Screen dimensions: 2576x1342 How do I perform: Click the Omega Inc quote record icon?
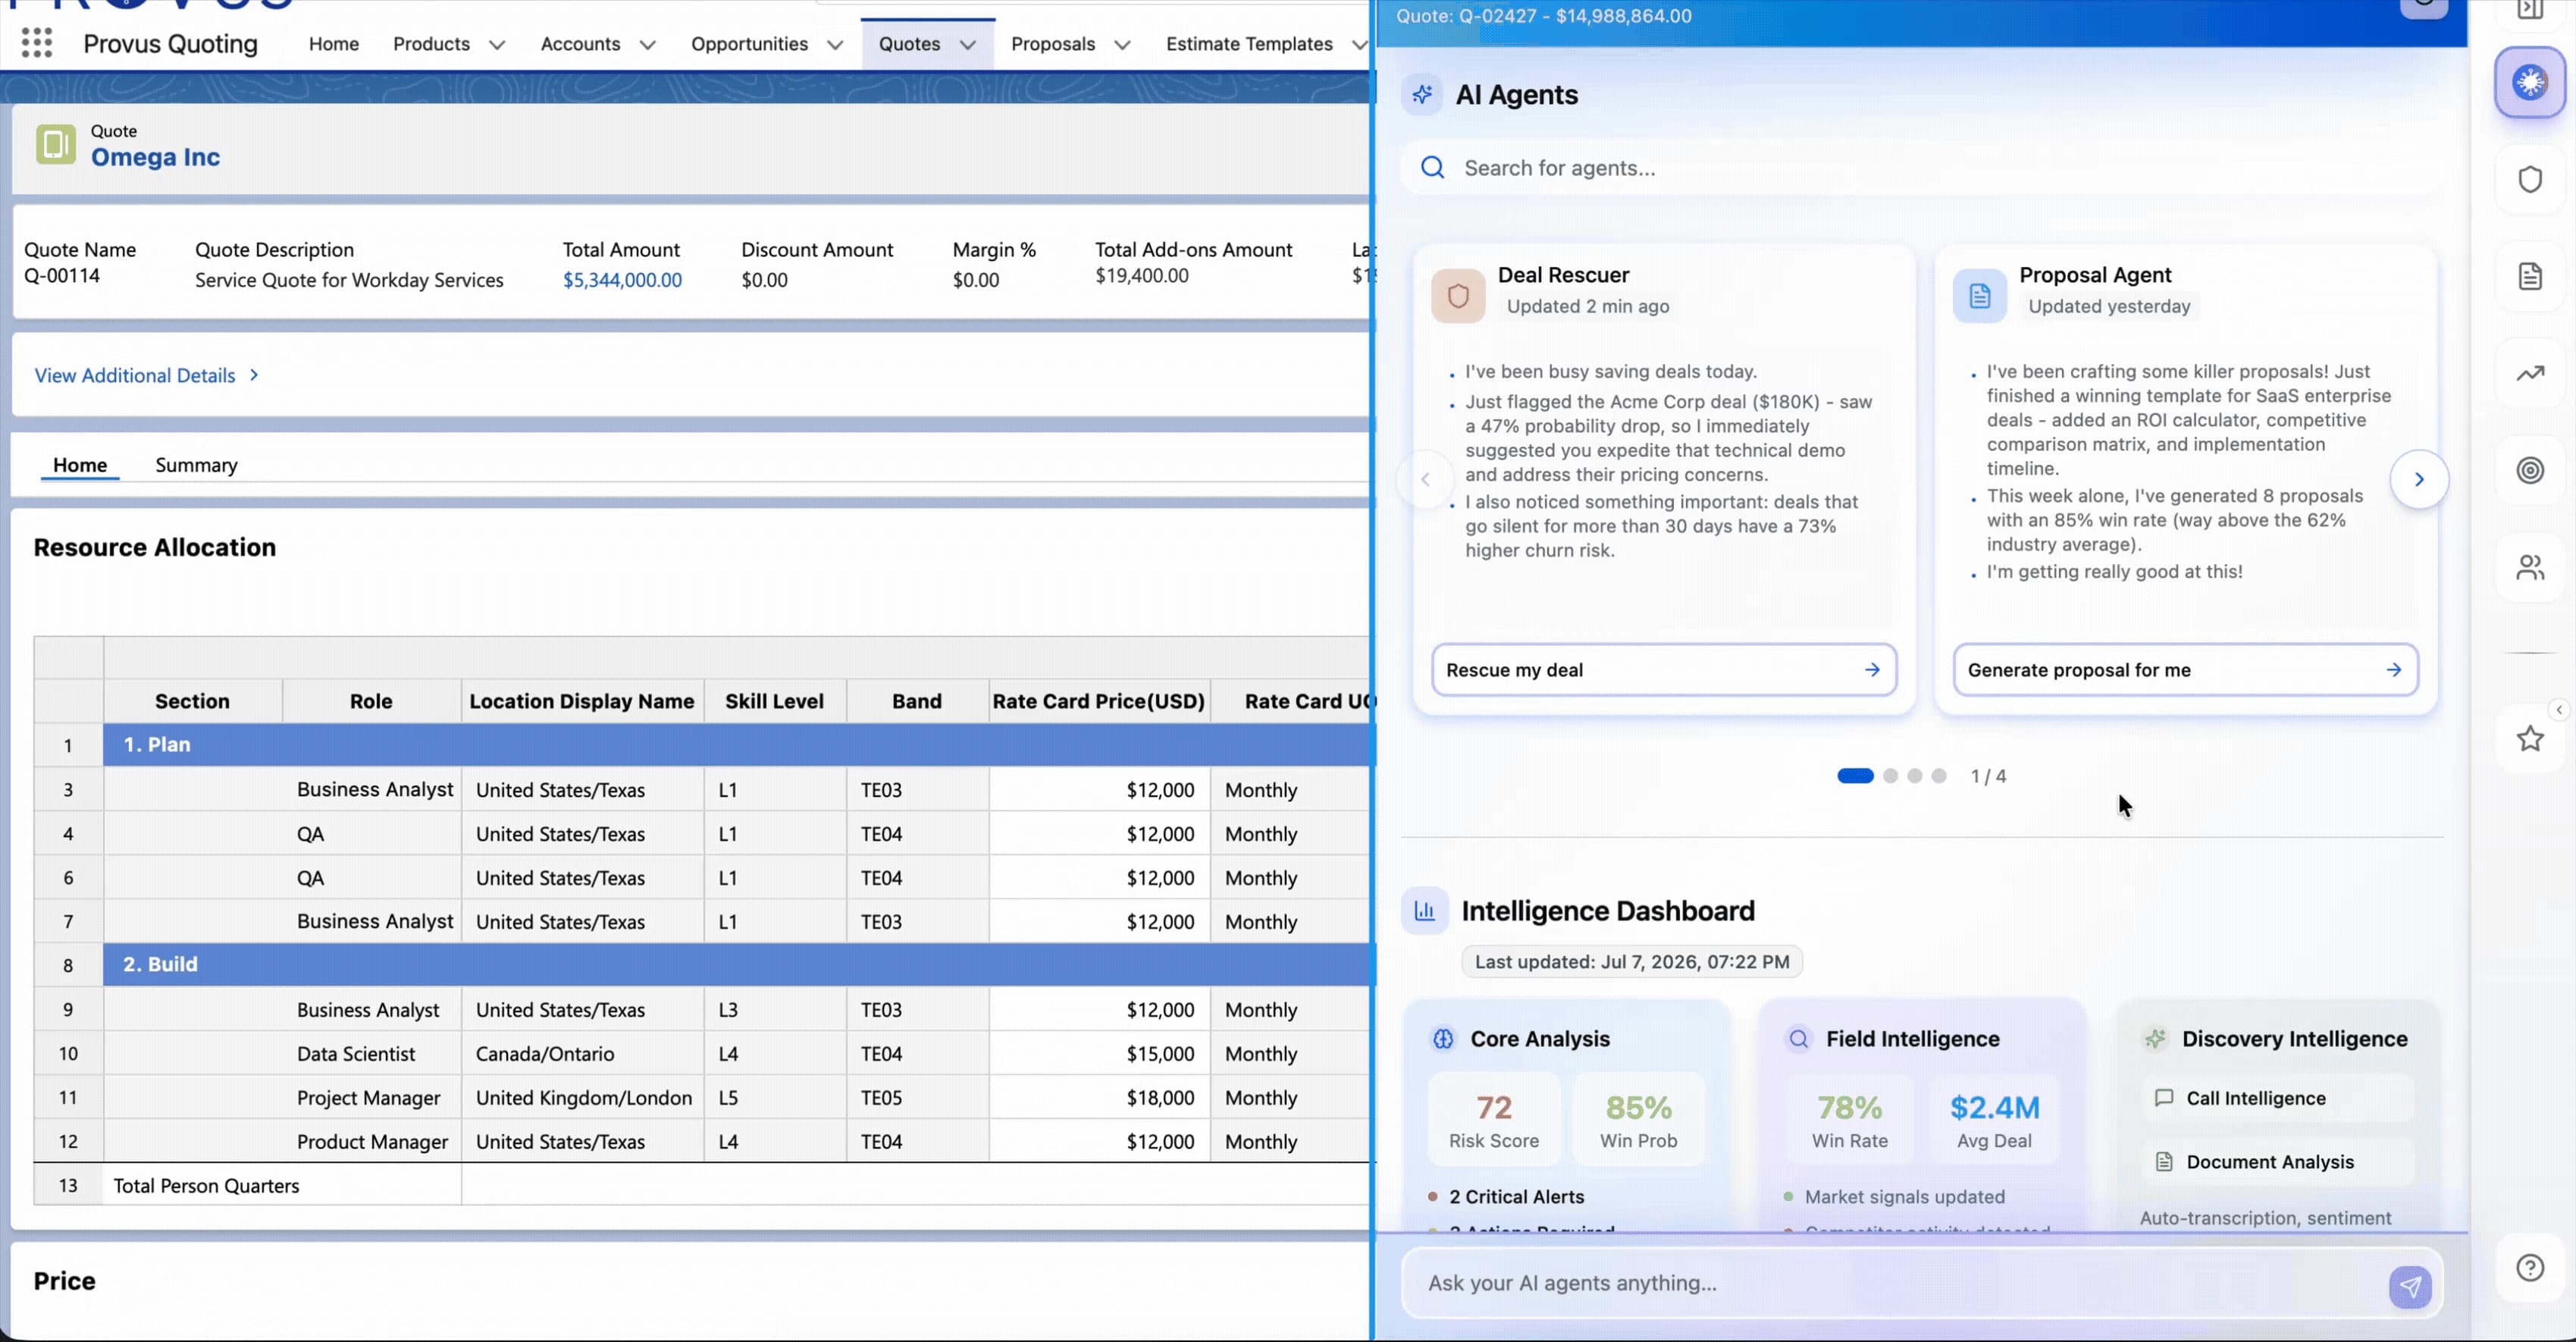click(56, 144)
